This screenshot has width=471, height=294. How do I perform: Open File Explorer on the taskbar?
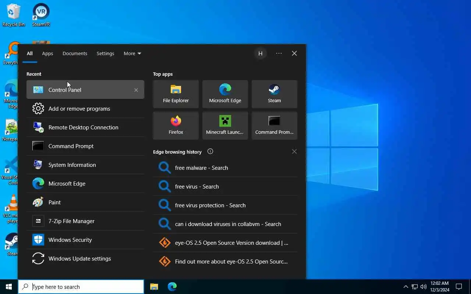(154, 287)
